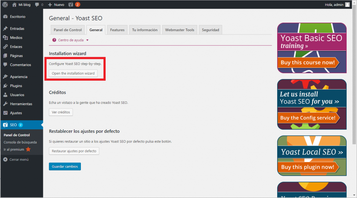Click Ir al premium link
Viewport: 357px width, 198px height.
pos(14,150)
